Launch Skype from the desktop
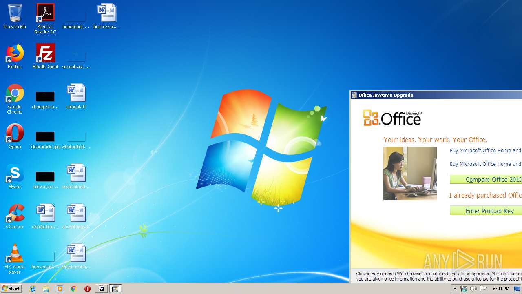Viewport: 522px width, 294px height. (15, 176)
